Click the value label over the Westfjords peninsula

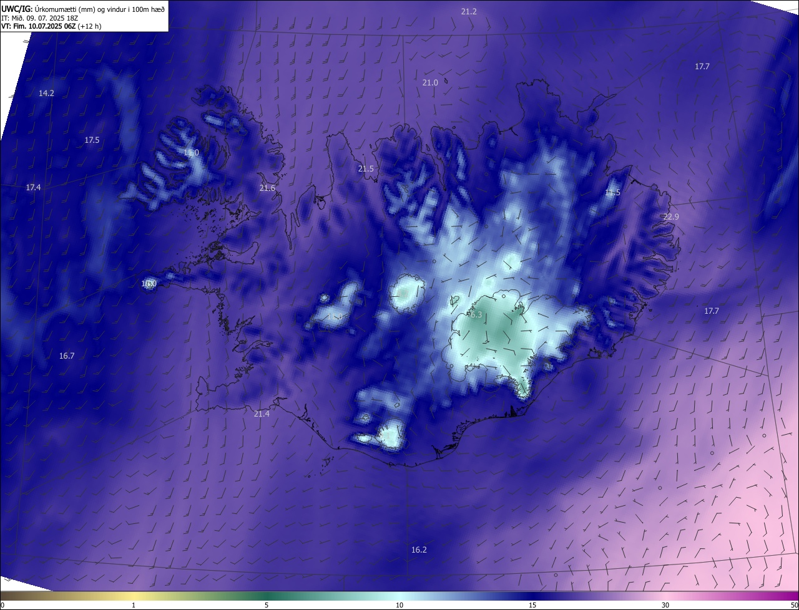tap(191, 153)
